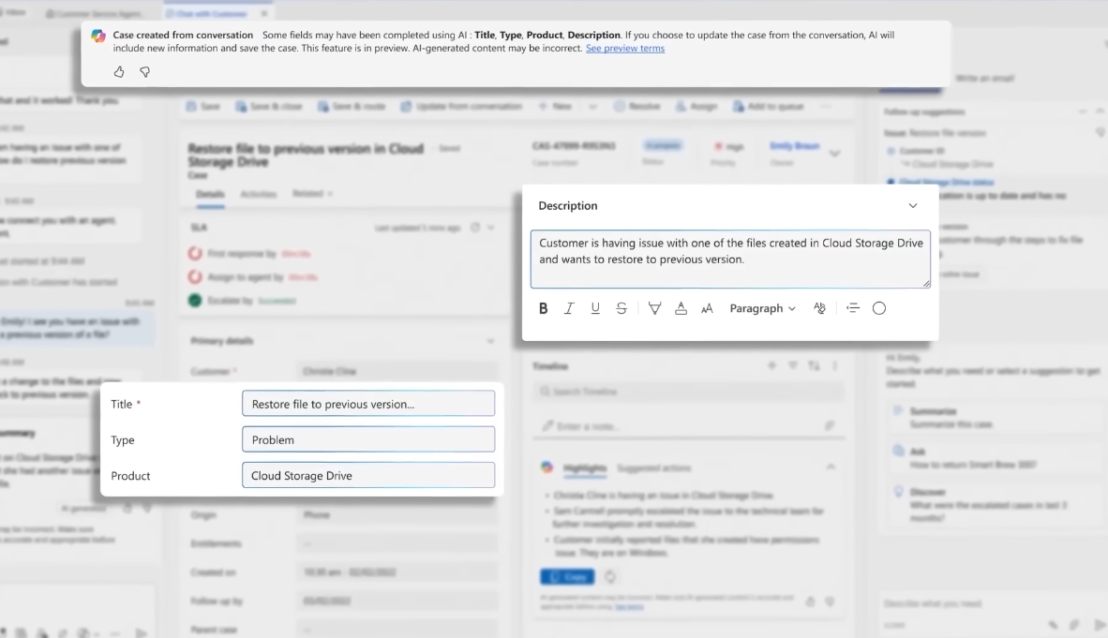The height and width of the screenshot is (638, 1108).
Task: Click Save & route in the command bar
Action: pos(352,106)
